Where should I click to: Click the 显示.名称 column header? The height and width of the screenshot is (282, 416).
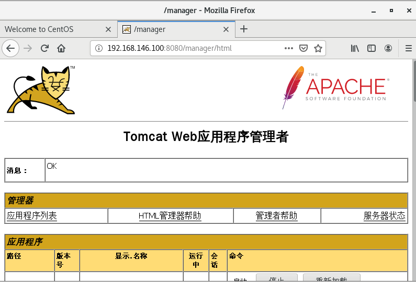131,261
